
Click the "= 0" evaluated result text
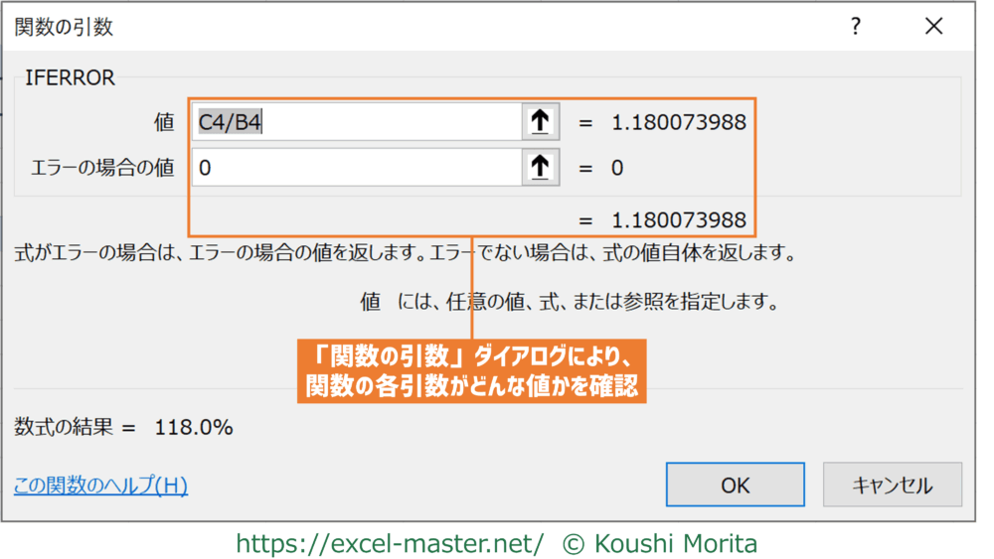pos(601,168)
